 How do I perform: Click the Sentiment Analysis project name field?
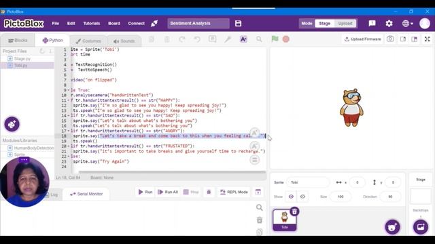click(x=198, y=24)
